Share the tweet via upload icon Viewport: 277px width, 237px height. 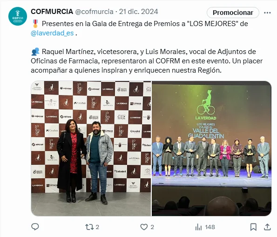[x=267, y=227]
